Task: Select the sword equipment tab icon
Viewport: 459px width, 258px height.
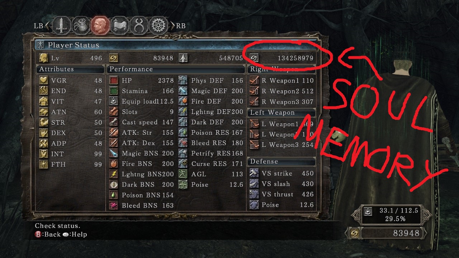Action: pos(62,25)
